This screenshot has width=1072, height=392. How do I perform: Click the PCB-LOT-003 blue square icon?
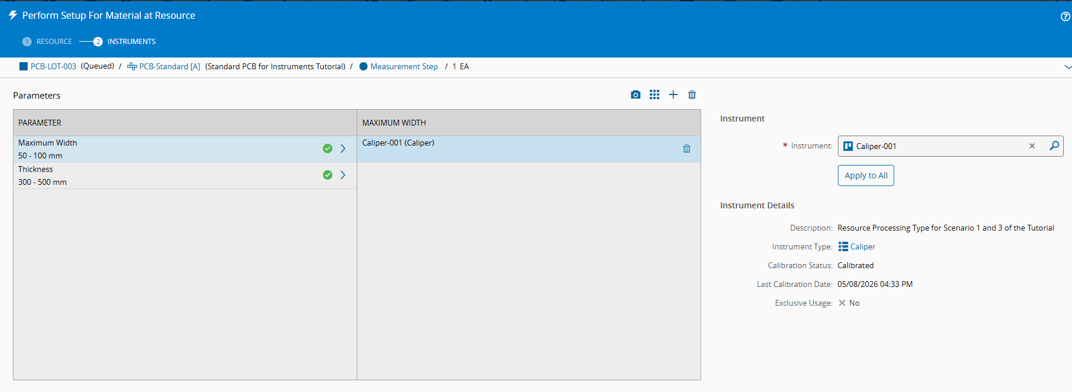[x=23, y=66]
